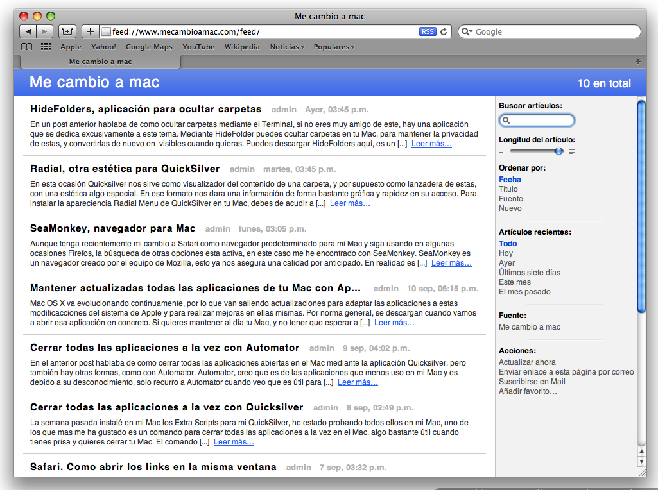Open Leer más for Radial QuickSilver article
658x490 pixels.
pyautogui.click(x=350, y=203)
